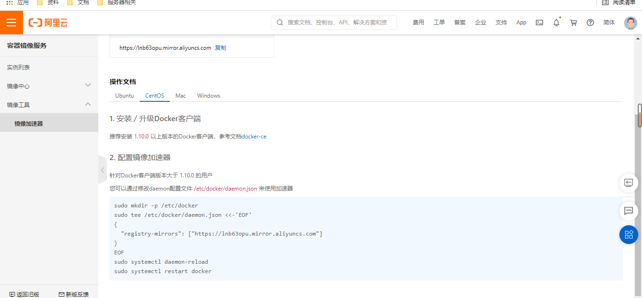Image resolution: width=642 pixels, height=298 pixels.
Task: Open the help question mark icon
Action: coord(590,23)
